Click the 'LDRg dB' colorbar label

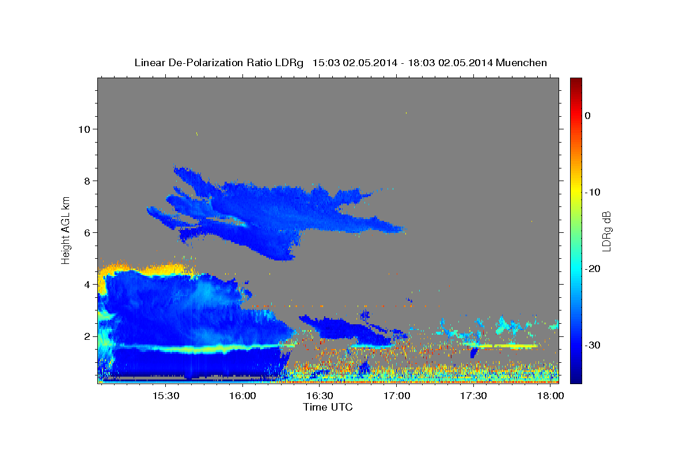pos(606,231)
